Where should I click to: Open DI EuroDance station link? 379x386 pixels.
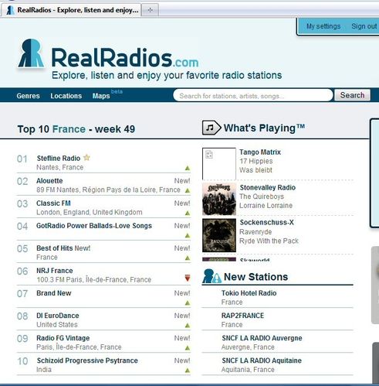pos(58,316)
